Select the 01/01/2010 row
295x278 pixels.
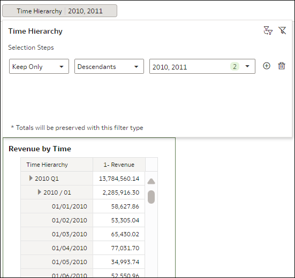click(83, 206)
